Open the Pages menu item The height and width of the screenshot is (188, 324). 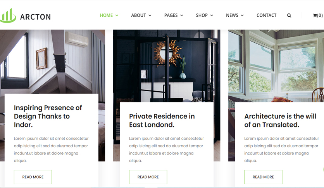tap(171, 15)
